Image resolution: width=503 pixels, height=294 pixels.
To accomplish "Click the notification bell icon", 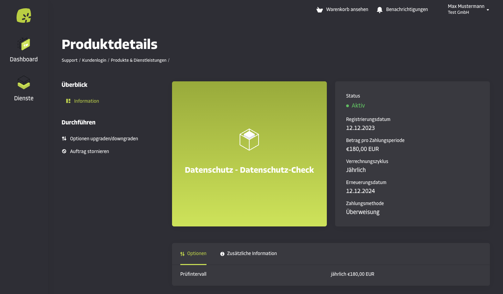I will click(x=380, y=10).
